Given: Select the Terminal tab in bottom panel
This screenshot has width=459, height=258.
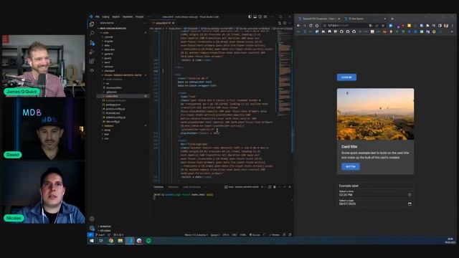Looking at the screenshot, I should pos(158,187).
